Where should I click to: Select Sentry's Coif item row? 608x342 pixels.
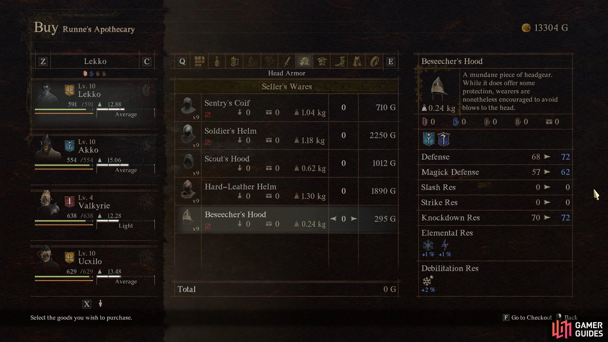pos(287,108)
